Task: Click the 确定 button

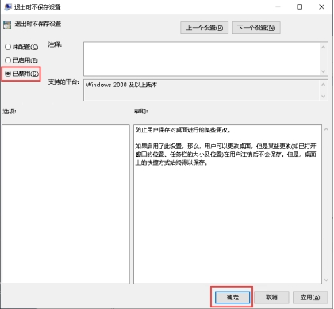Action: tap(232, 297)
